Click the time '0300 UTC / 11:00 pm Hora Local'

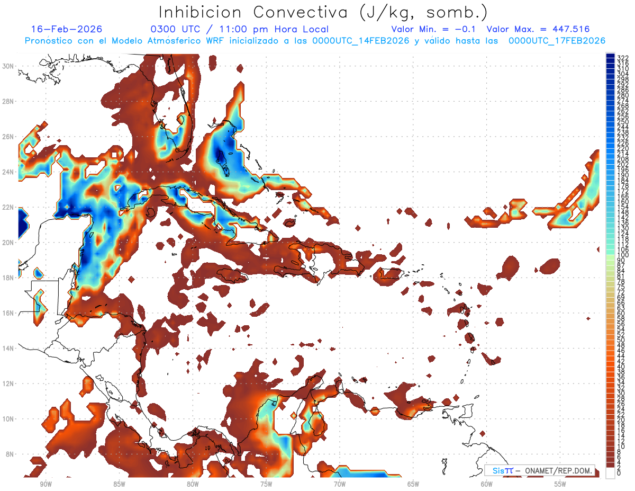point(240,30)
